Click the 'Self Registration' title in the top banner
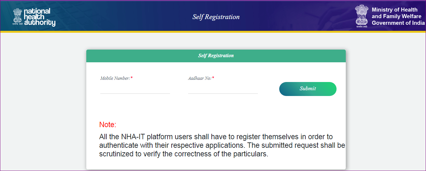Screen dimensions: 426x171 [x=216, y=17]
